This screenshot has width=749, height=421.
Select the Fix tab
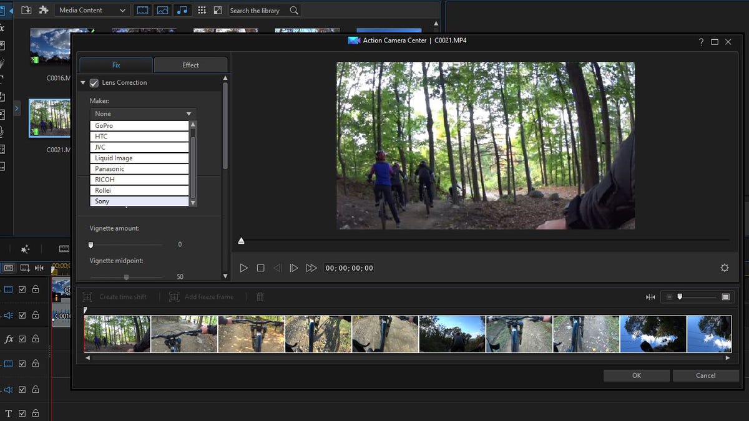(x=116, y=65)
